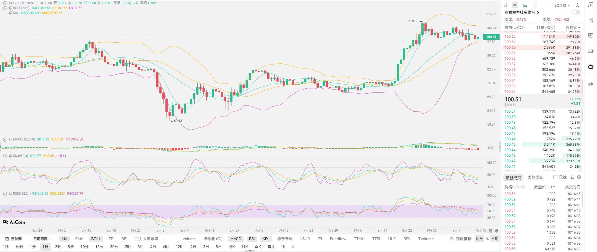
Task: Open the order book settings gear
Action: (577, 5)
